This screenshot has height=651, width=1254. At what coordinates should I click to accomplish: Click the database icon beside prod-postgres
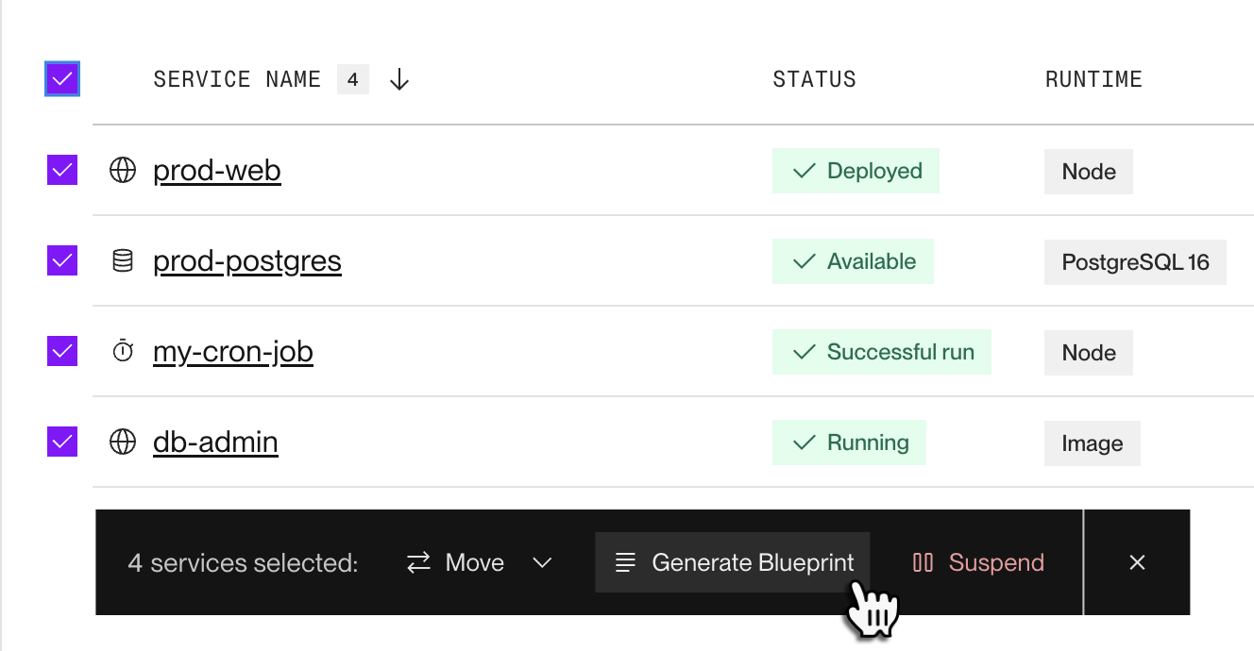(x=123, y=261)
